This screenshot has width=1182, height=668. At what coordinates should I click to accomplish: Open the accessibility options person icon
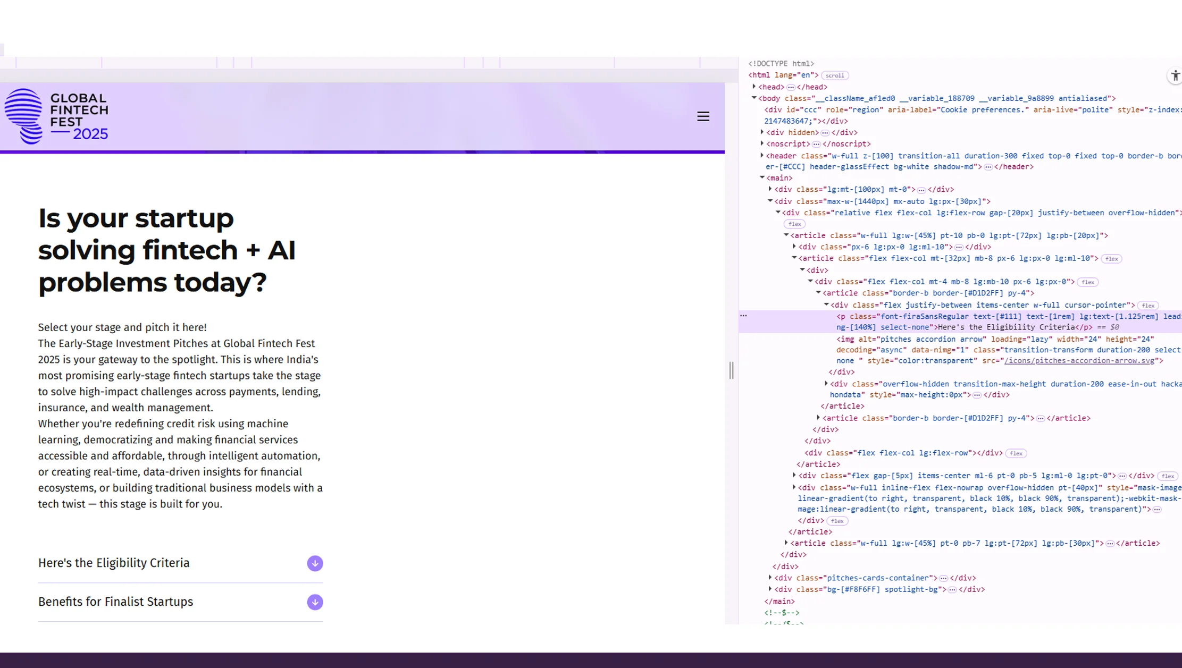tap(1175, 75)
